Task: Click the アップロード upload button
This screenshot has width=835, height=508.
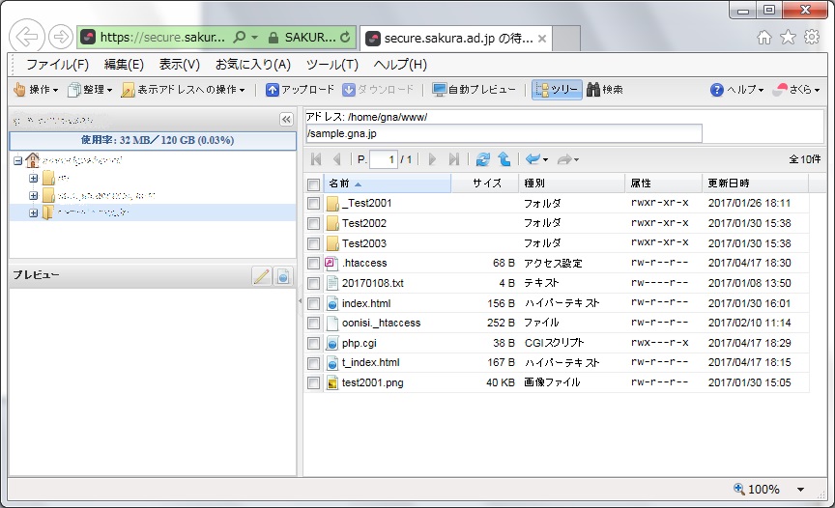Action: click(300, 90)
